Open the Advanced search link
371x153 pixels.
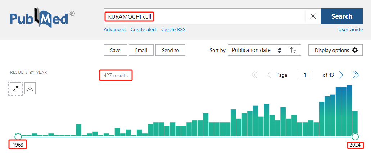click(114, 29)
